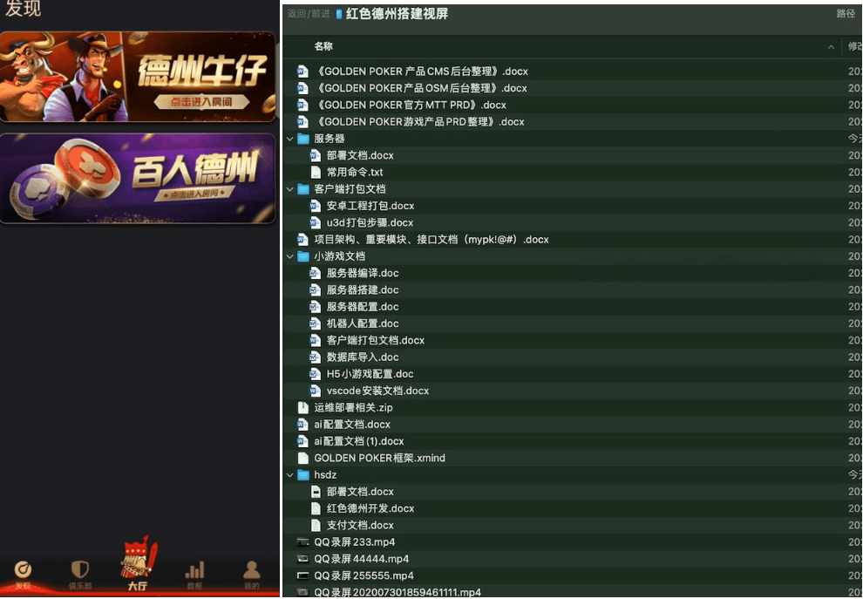Select 部署文档.docx under hsdz folder

[360, 492]
